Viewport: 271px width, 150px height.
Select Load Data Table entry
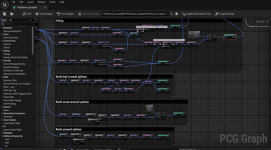(12, 123)
